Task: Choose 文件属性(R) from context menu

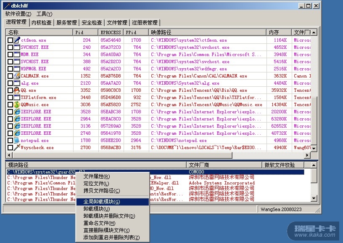Action: pos(113,176)
